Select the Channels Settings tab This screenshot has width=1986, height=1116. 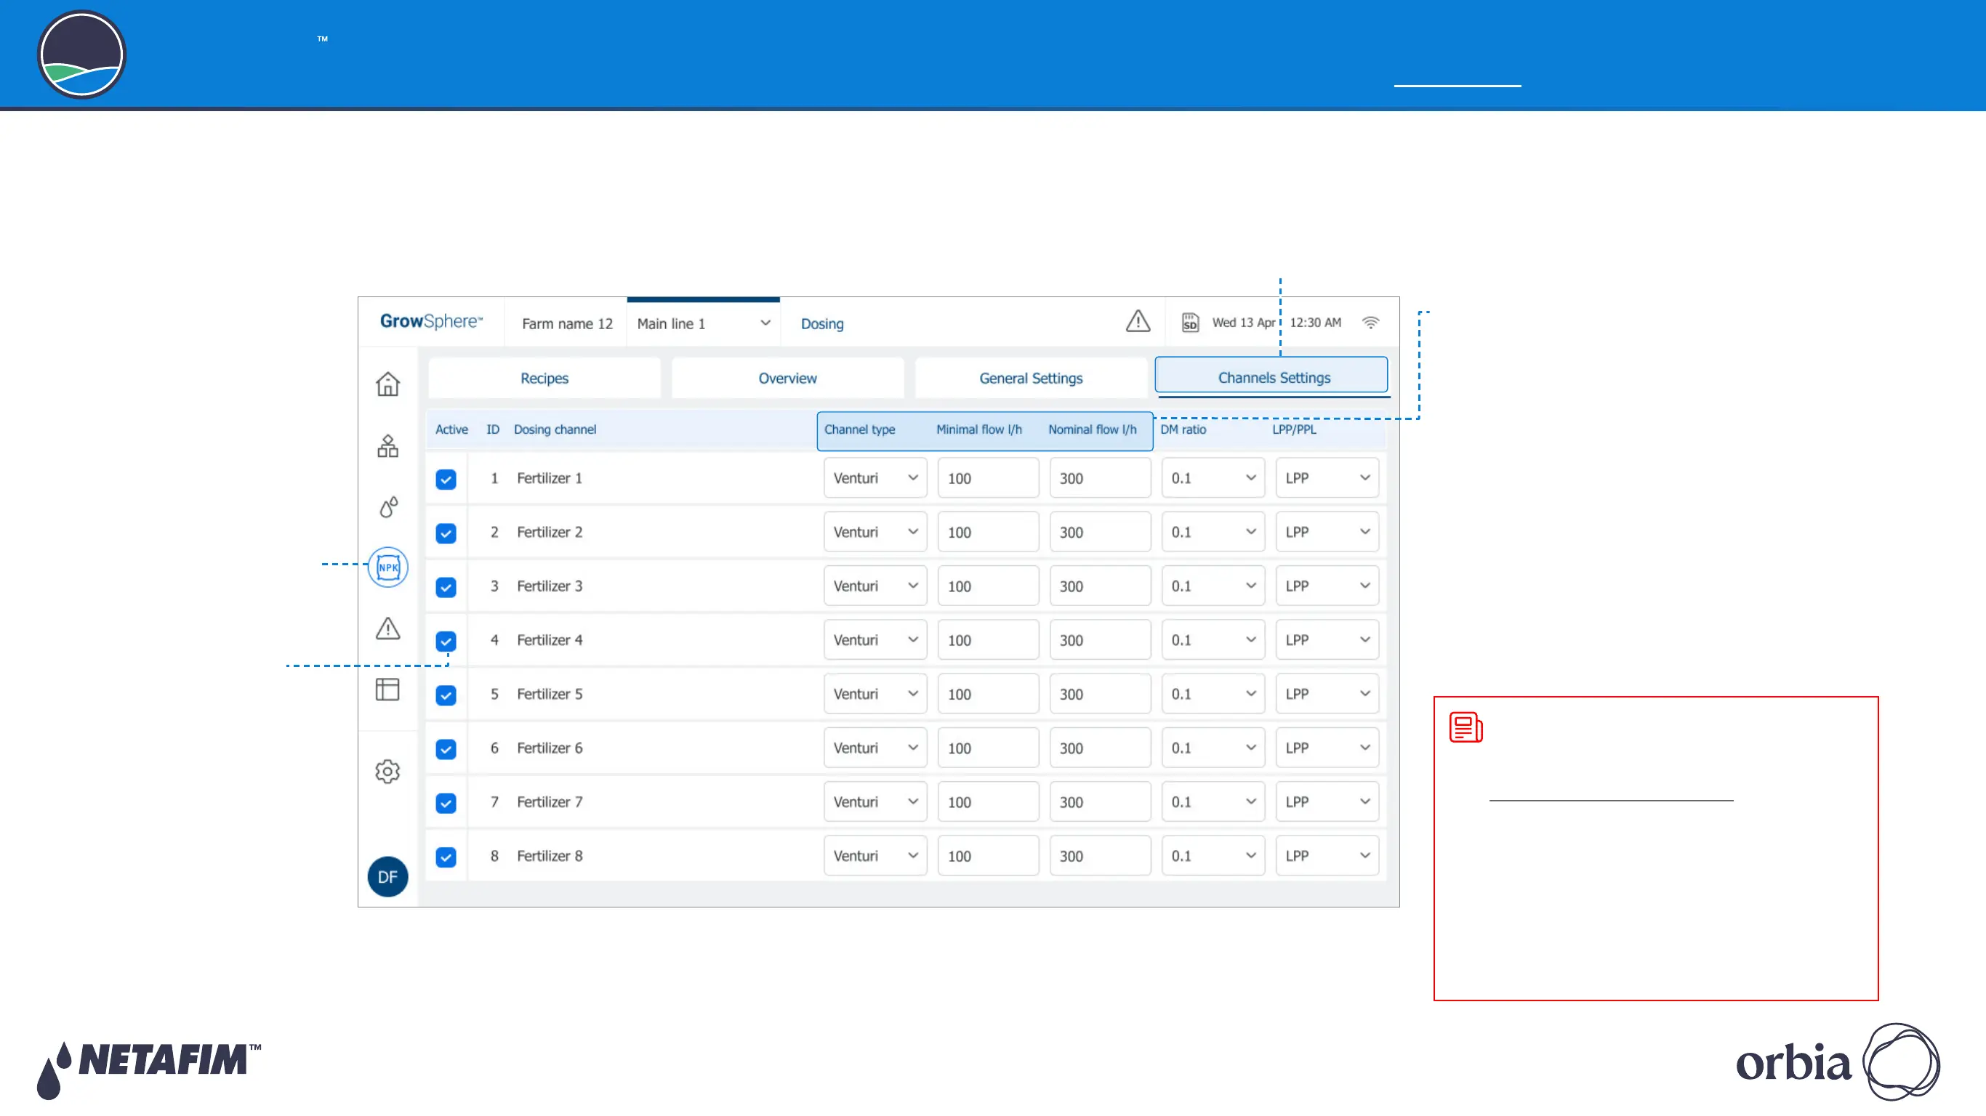1271,377
